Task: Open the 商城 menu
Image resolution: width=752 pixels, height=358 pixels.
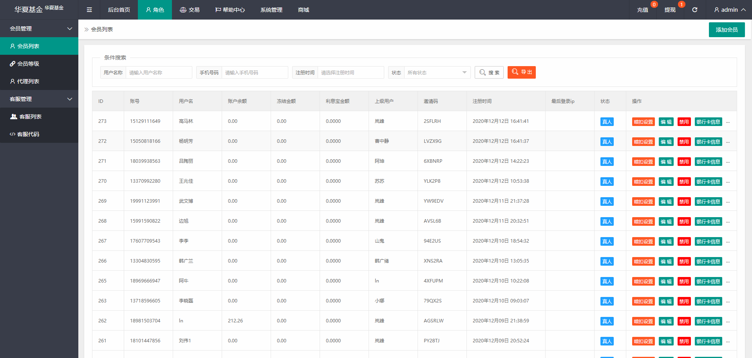Action: [304, 10]
